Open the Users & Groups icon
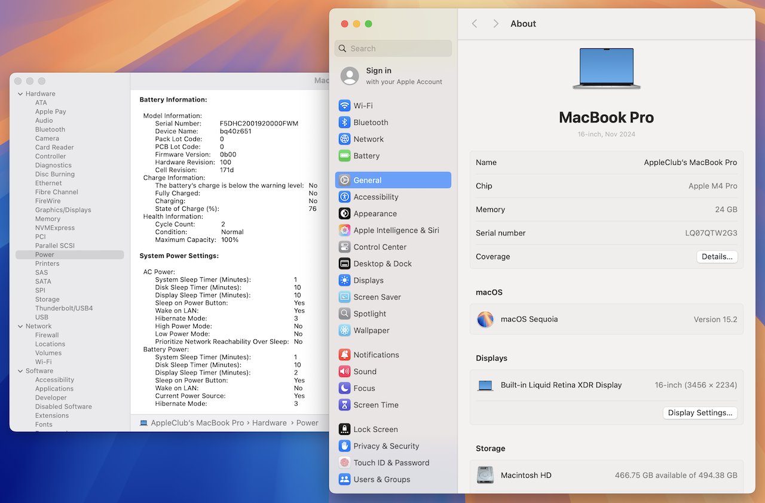Viewport: 765px width, 503px height. [x=344, y=480]
